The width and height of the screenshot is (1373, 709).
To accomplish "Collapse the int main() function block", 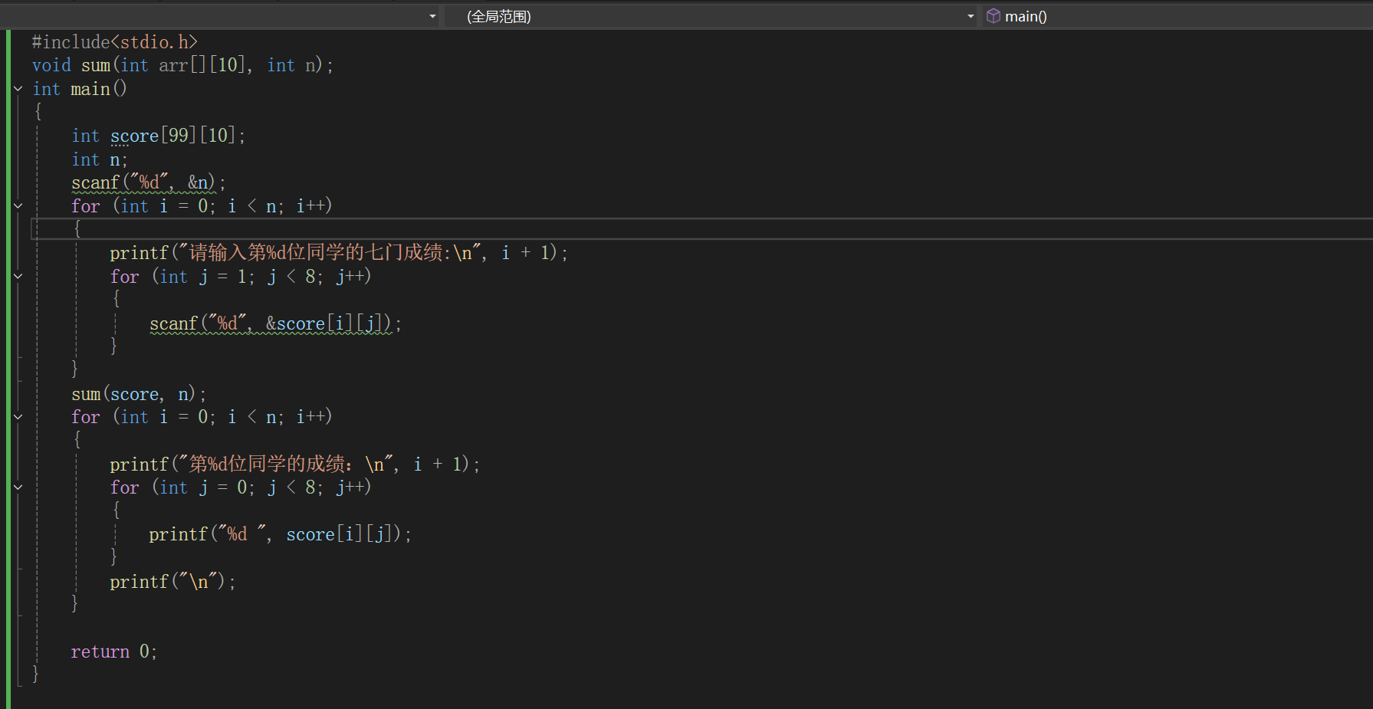I will pyautogui.click(x=18, y=89).
